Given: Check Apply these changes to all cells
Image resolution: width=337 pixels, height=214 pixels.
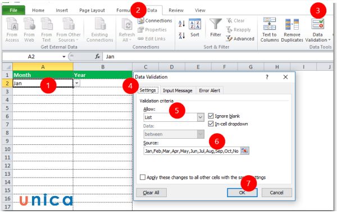Looking at the screenshot, I should point(143,177).
